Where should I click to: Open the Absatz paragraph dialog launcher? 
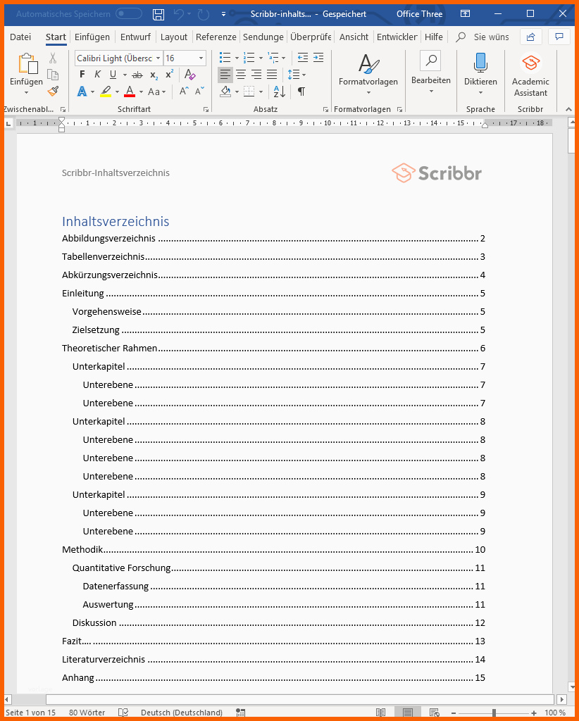click(x=325, y=109)
